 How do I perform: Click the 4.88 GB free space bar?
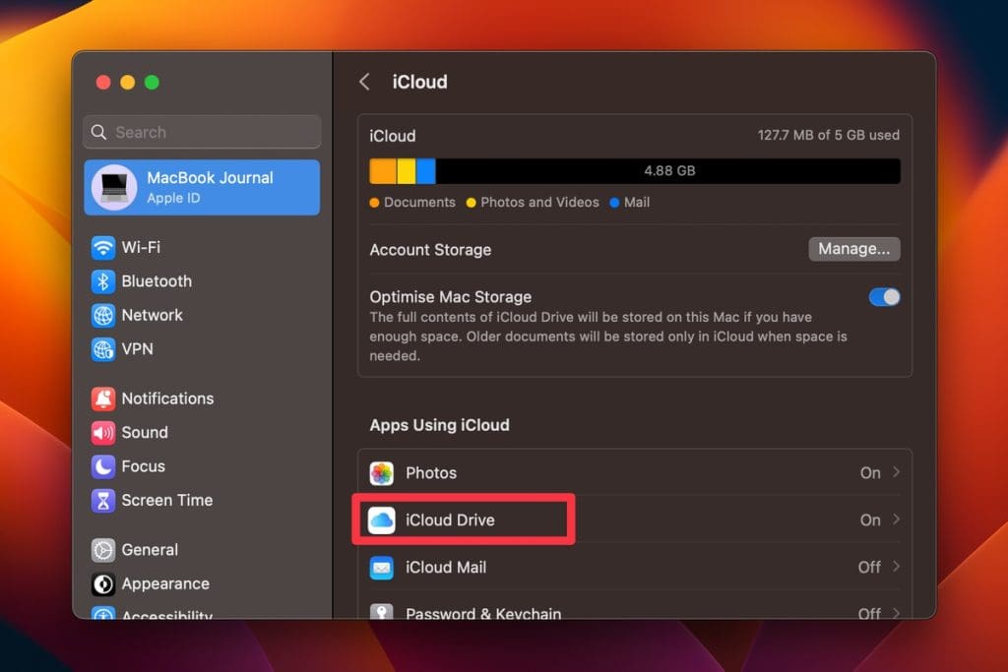point(668,171)
